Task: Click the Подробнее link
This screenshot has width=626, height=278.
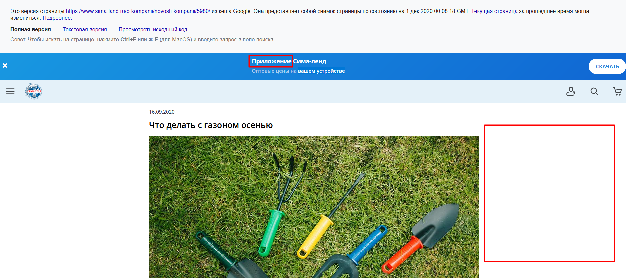Action: [57, 18]
